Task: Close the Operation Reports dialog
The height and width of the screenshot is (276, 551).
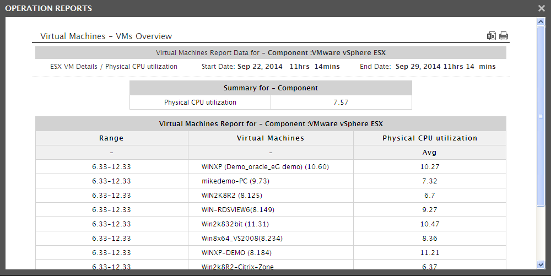Action: [542, 8]
